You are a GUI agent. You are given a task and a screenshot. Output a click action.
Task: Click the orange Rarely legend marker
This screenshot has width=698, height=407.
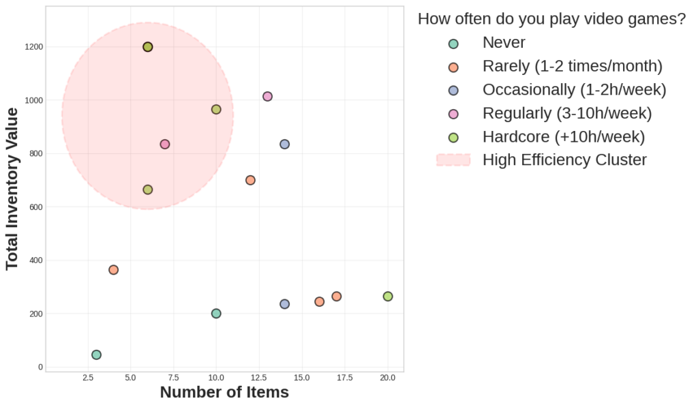(x=453, y=67)
